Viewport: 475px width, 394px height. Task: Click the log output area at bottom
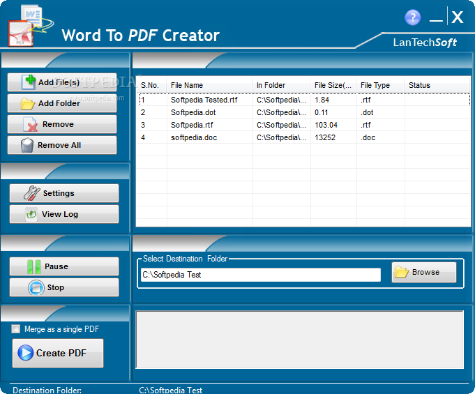(x=300, y=340)
